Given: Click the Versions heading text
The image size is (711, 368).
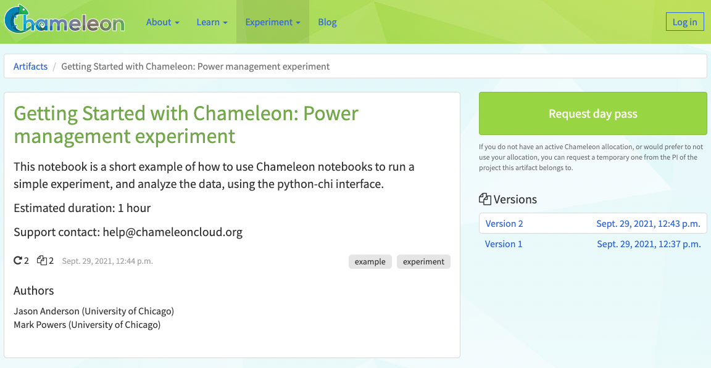Looking at the screenshot, I should (x=515, y=199).
